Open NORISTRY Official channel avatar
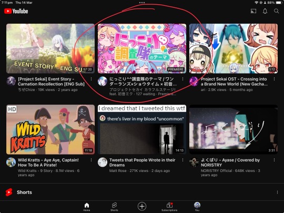This screenshot has width=284, height=213. click(194, 162)
